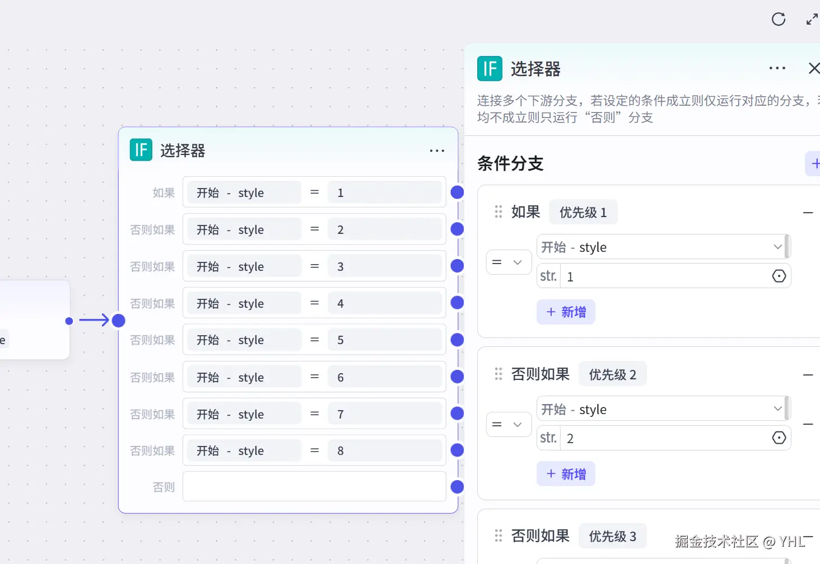
Task: Click the output port of the style = 5 branch
Action: point(457,340)
